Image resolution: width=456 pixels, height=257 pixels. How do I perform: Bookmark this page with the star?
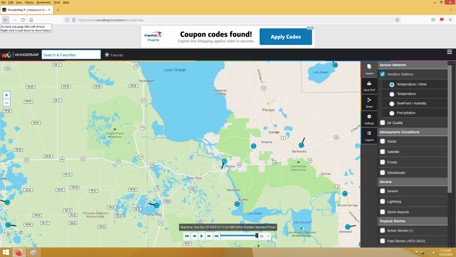pos(397,20)
